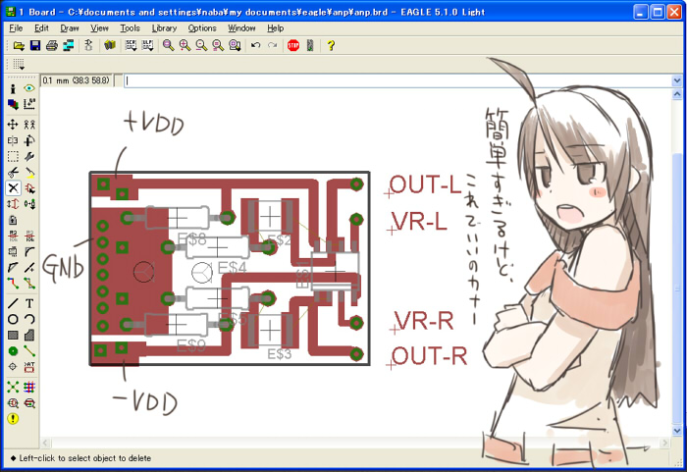Viewport: 687px width, 472px height.
Task: Select the Delete X tool
Action: 13,188
